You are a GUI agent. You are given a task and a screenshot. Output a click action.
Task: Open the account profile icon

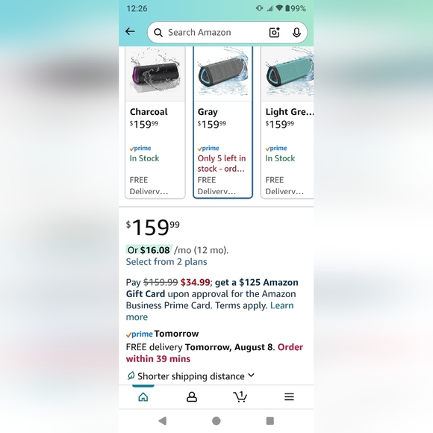point(192,397)
